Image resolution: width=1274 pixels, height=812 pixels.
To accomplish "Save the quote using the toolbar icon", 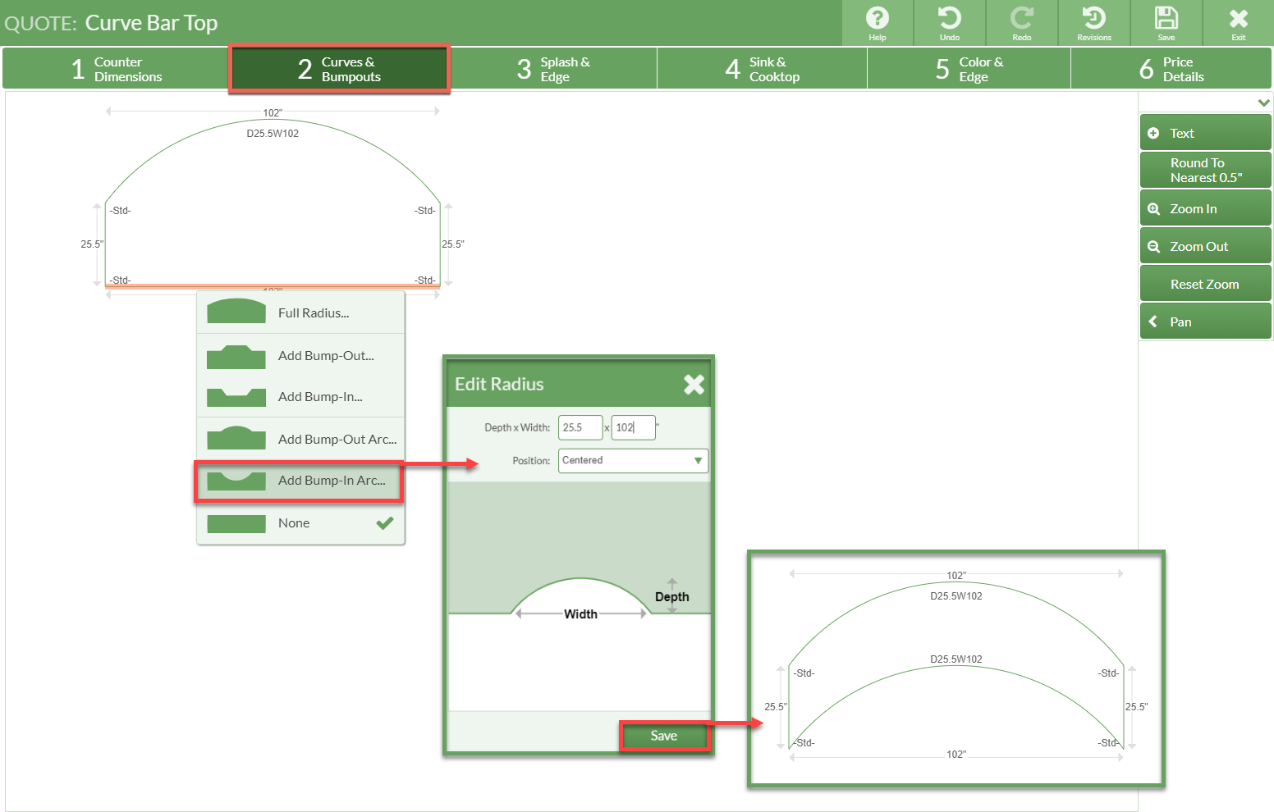I will (x=1166, y=23).
